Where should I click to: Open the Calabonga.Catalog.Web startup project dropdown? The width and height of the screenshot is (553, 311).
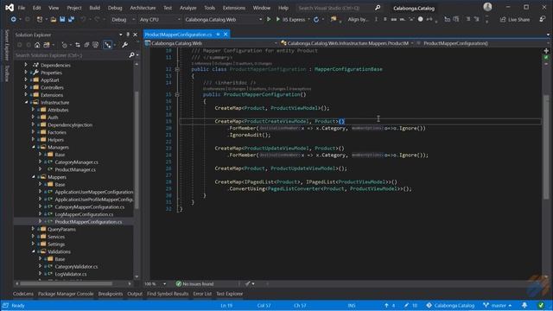point(223,19)
